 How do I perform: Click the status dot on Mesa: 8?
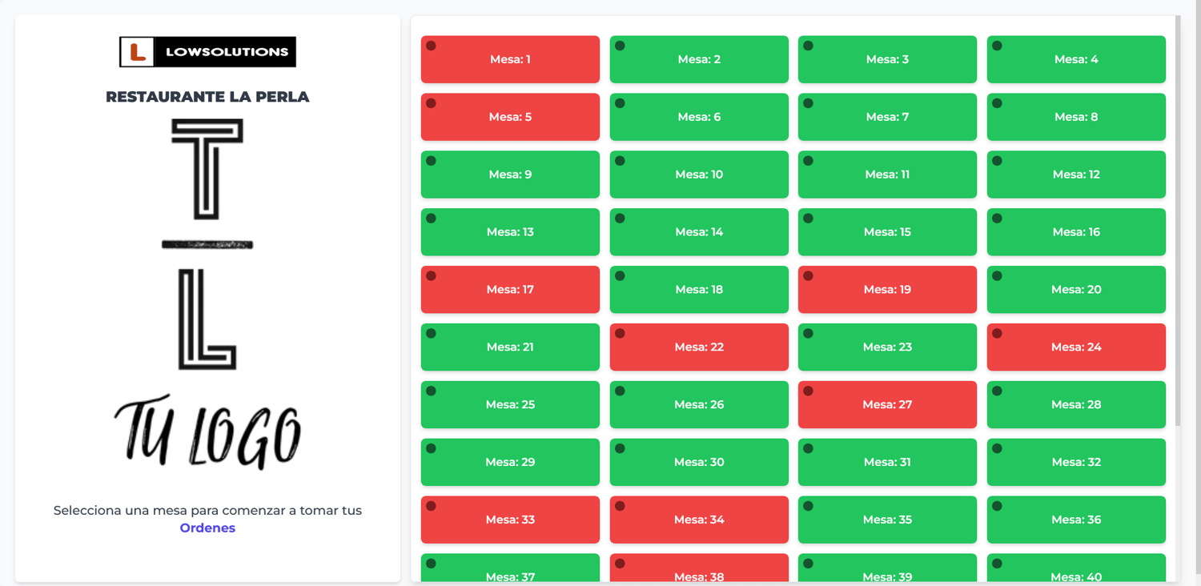997,103
